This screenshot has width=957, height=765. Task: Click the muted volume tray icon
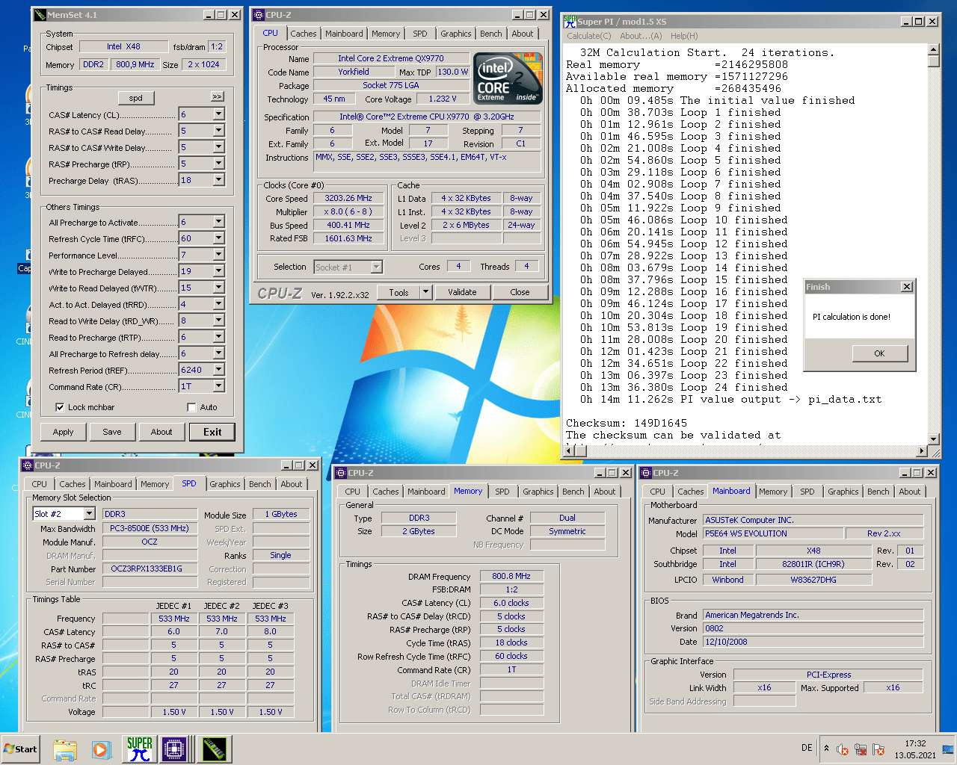pos(843,749)
